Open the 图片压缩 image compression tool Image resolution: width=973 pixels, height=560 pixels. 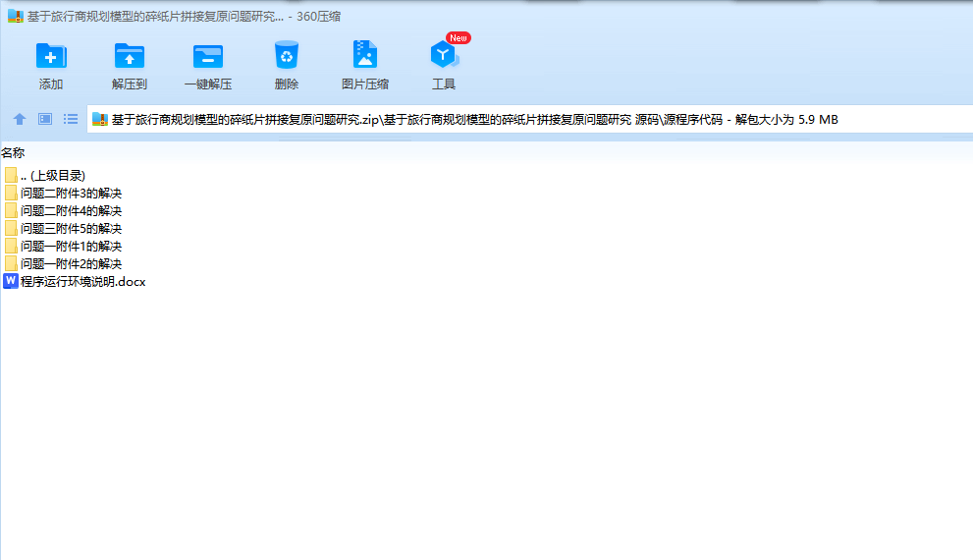coord(365,55)
